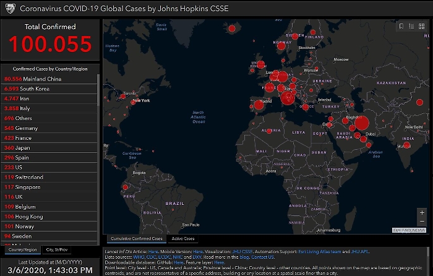Click the case marker near New York
The image size is (433, 276).
point(132,103)
